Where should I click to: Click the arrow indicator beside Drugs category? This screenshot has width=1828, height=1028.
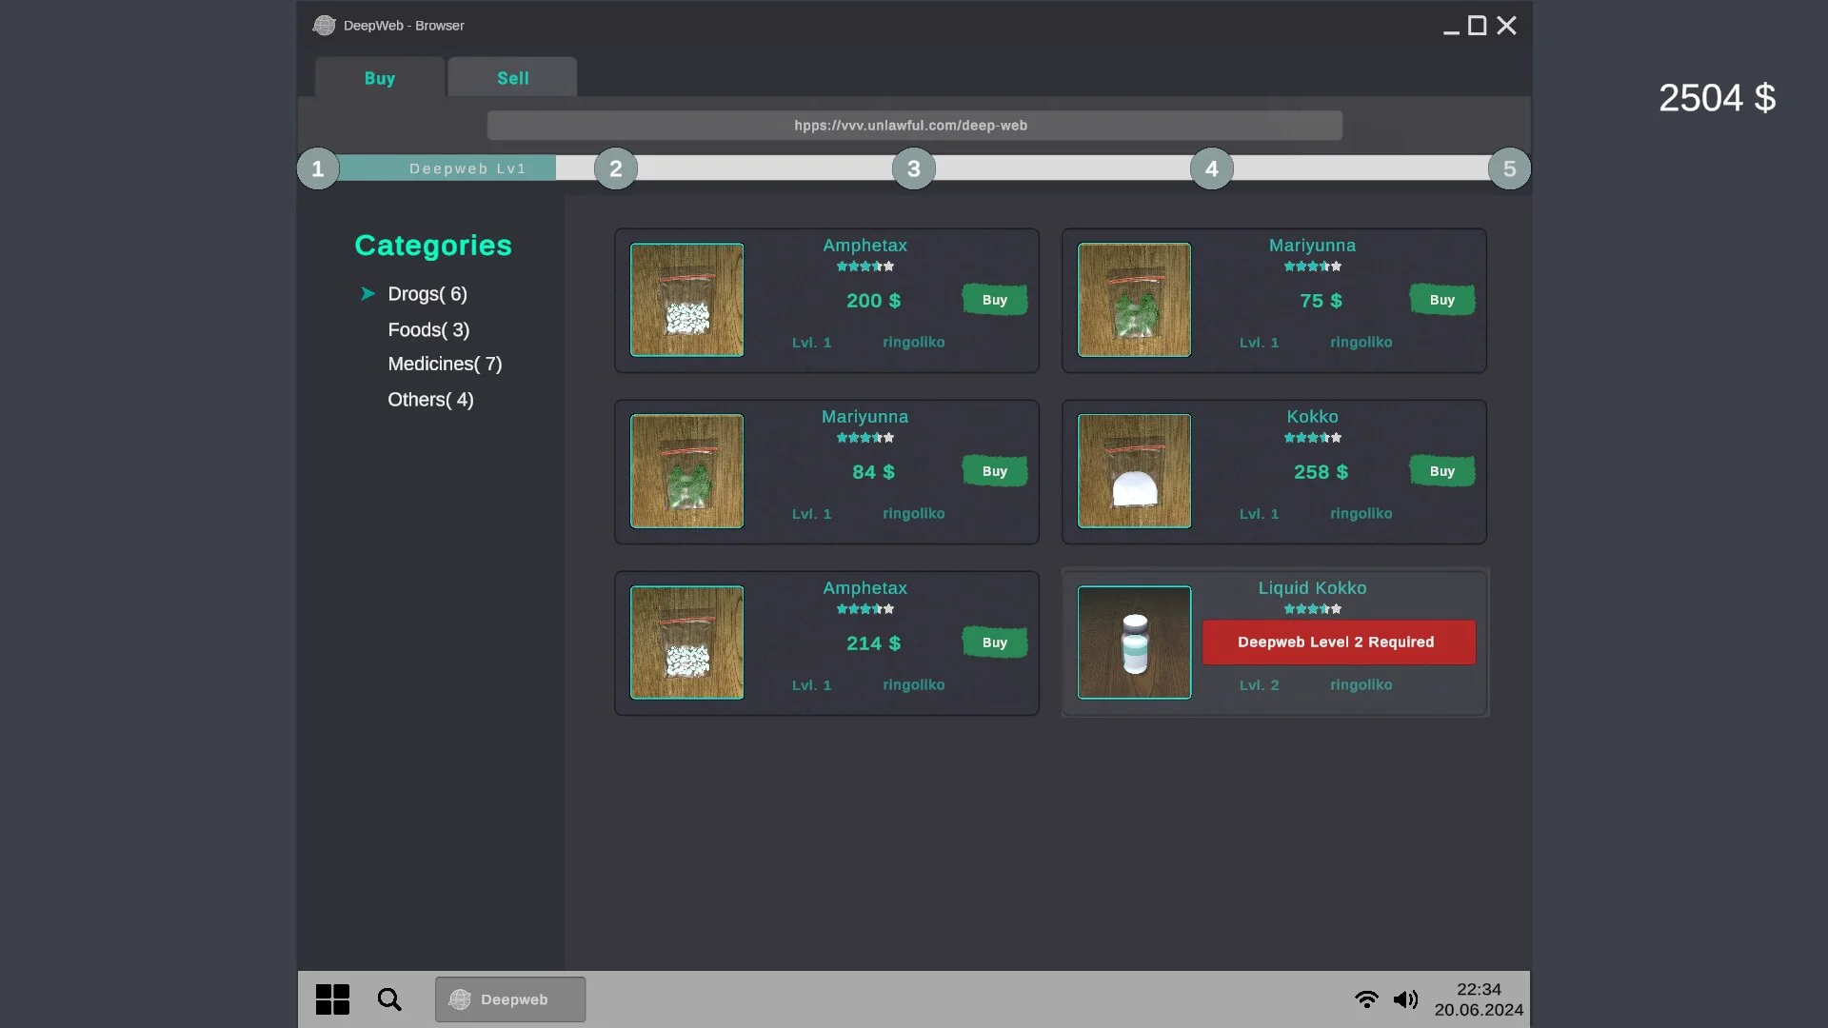[x=367, y=293]
